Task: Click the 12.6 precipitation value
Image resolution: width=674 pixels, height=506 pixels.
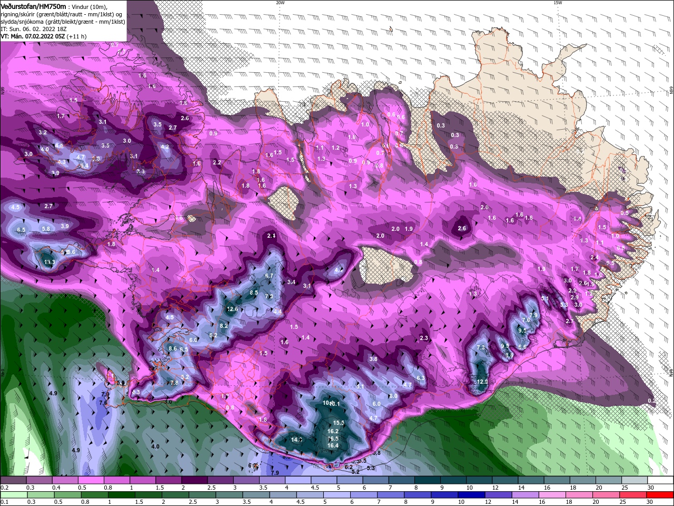Action: 233,309
